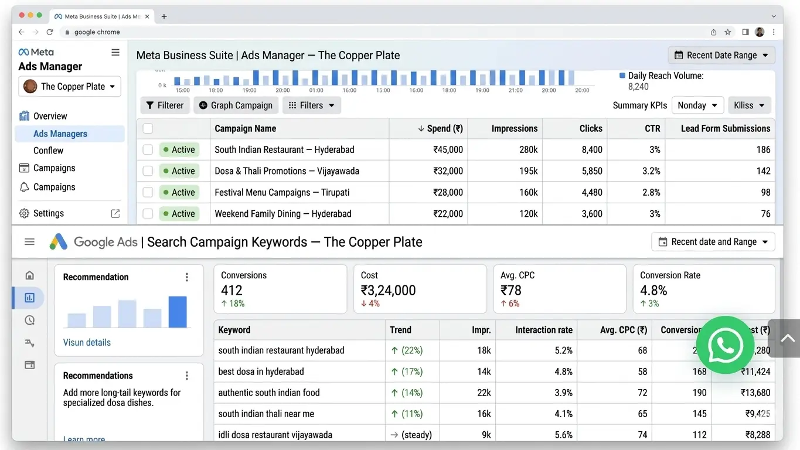Expand The Copper Plate account dropdown
Image resolution: width=800 pixels, height=450 pixels.
[70, 87]
